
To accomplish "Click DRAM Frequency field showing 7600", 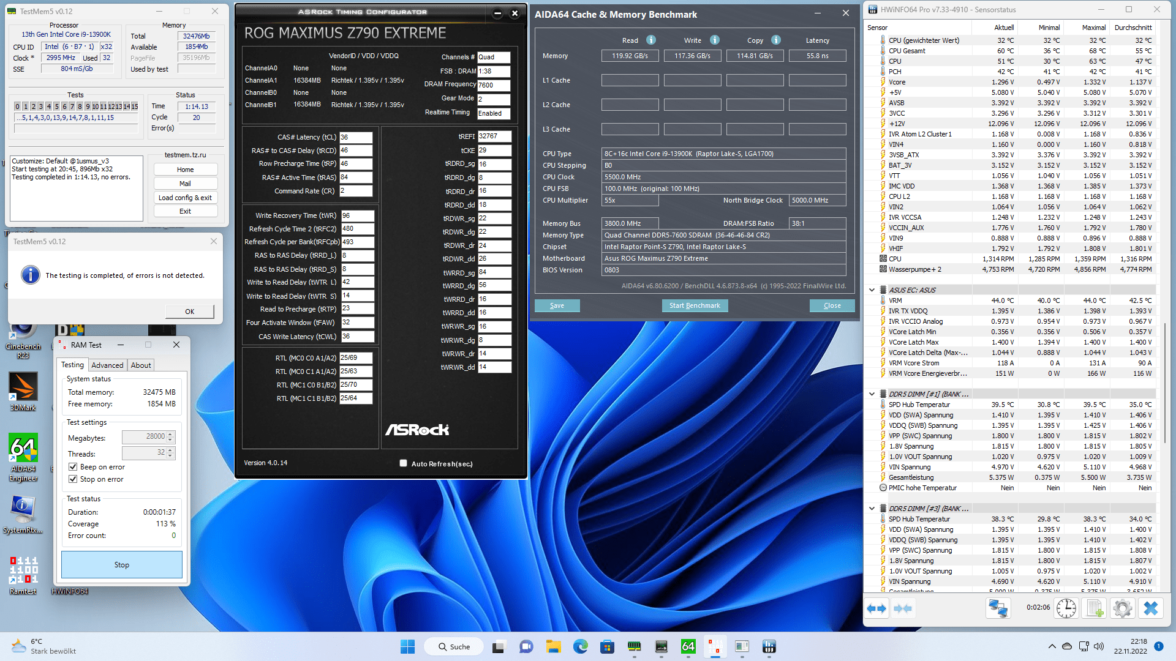I will pyautogui.click(x=494, y=85).
